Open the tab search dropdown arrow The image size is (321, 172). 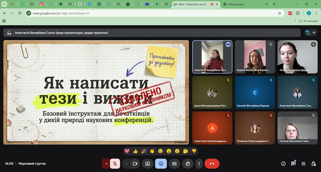click(4, 4)
